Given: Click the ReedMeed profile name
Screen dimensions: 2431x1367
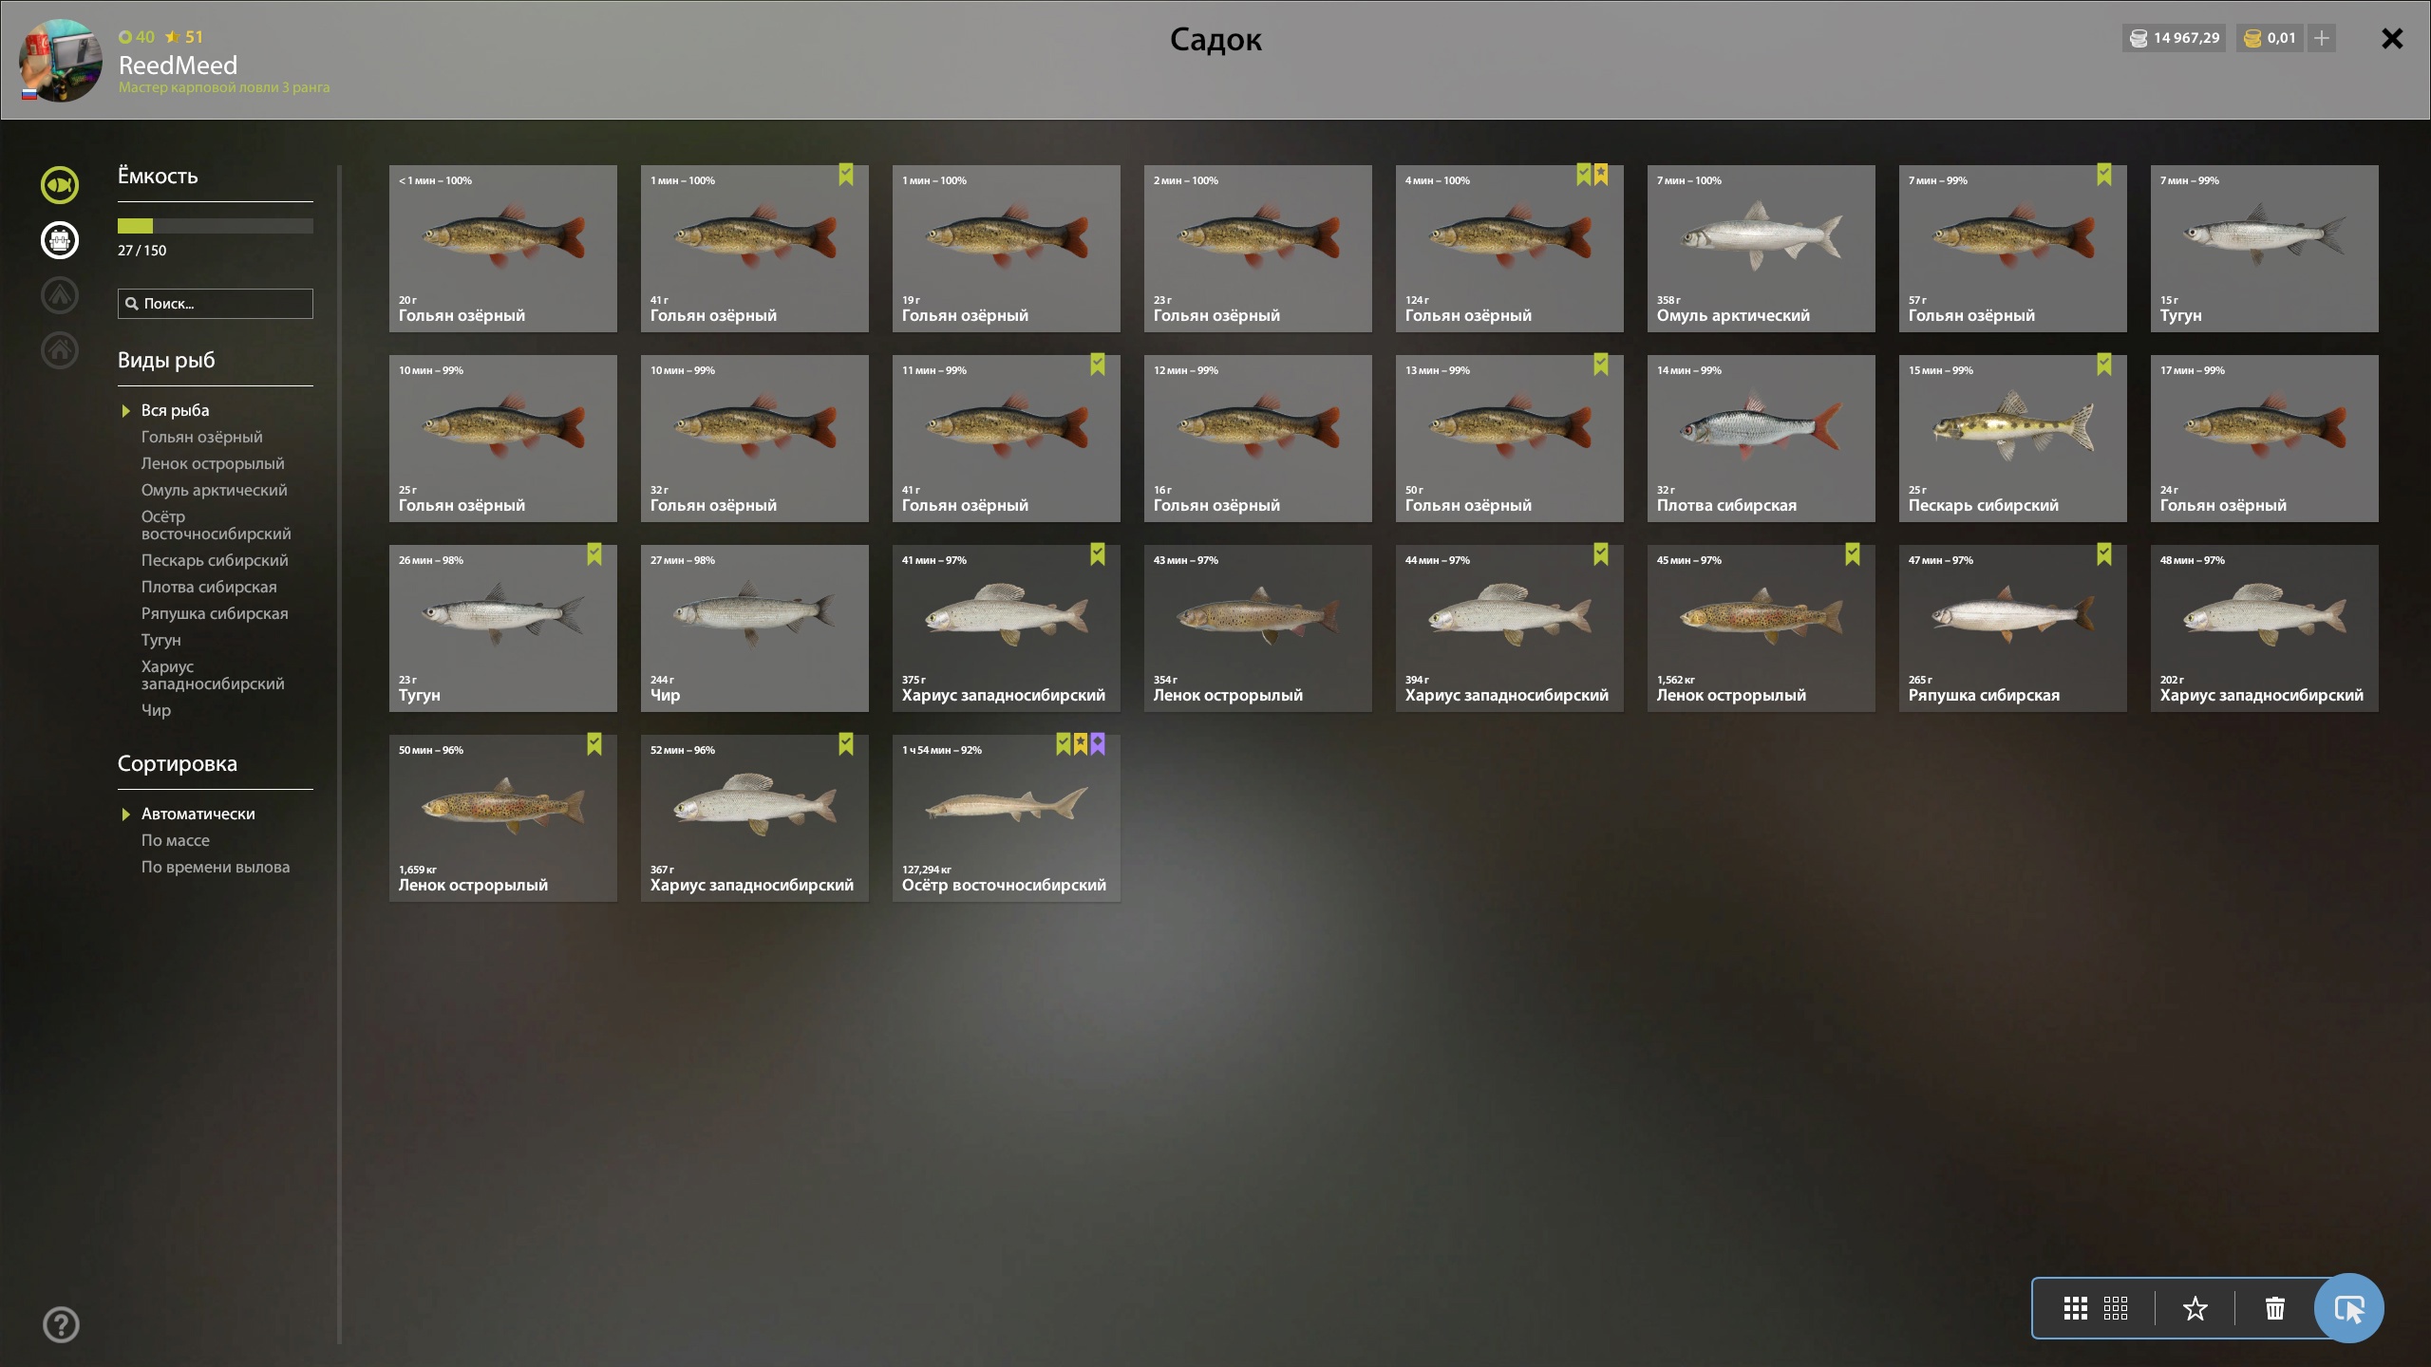Looking at the screenshot, I should pyautogui.click(x=178, y=65).
